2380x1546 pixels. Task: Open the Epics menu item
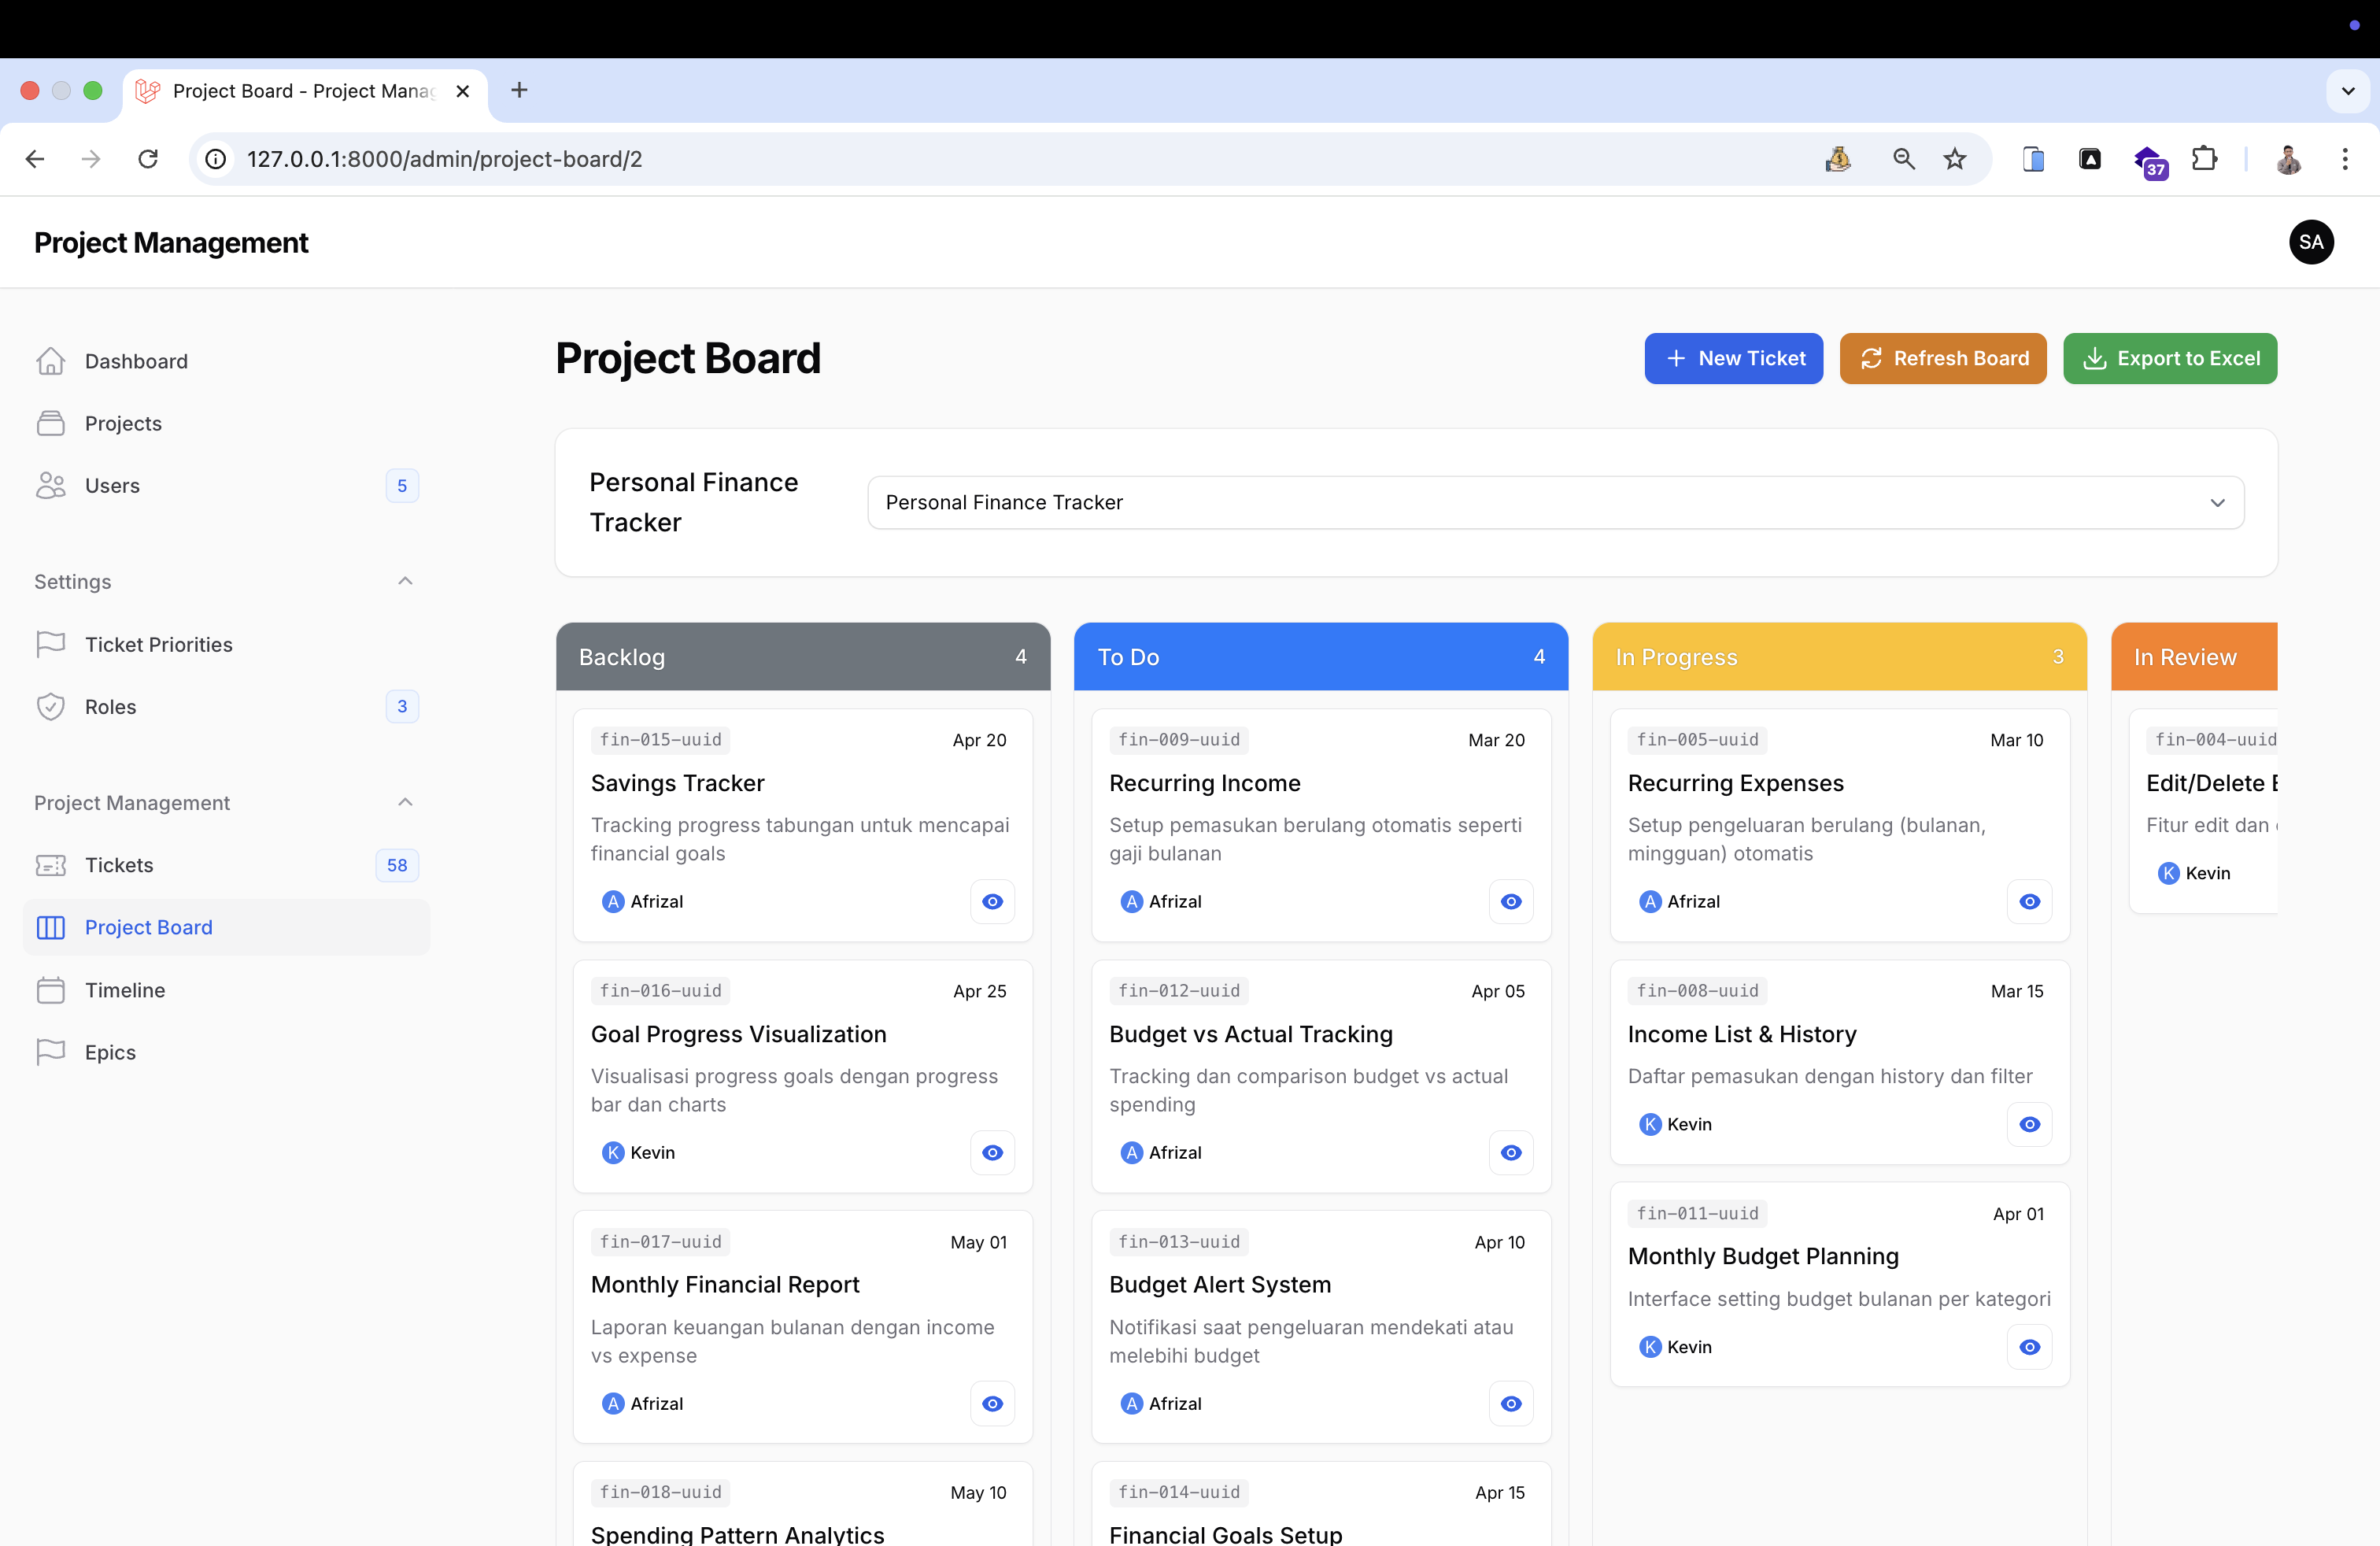[x=110, y=1052]
